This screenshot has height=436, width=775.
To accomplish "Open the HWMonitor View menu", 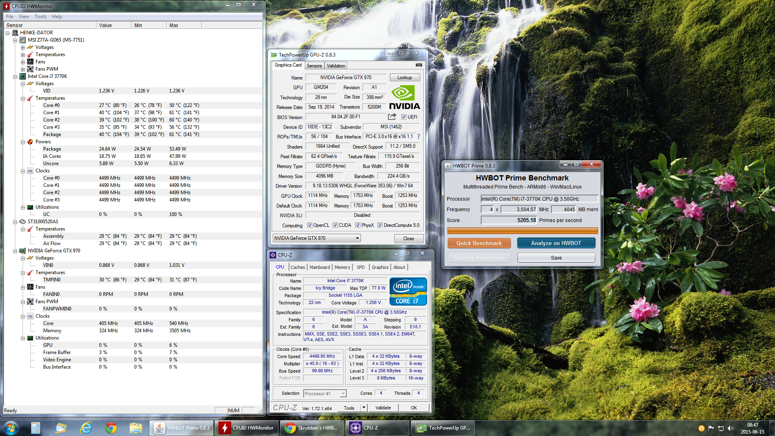I will pyautogui.click(x=24, y=17).
